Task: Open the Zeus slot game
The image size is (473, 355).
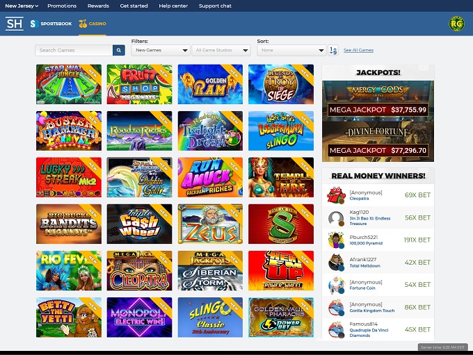Action: [x=210, y=224]
